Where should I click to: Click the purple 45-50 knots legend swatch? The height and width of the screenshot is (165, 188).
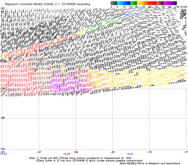[x=173, y=3]
